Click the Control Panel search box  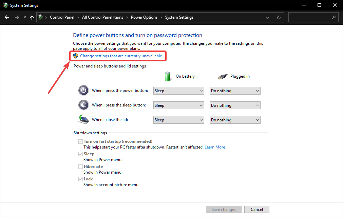pos(309,17)
